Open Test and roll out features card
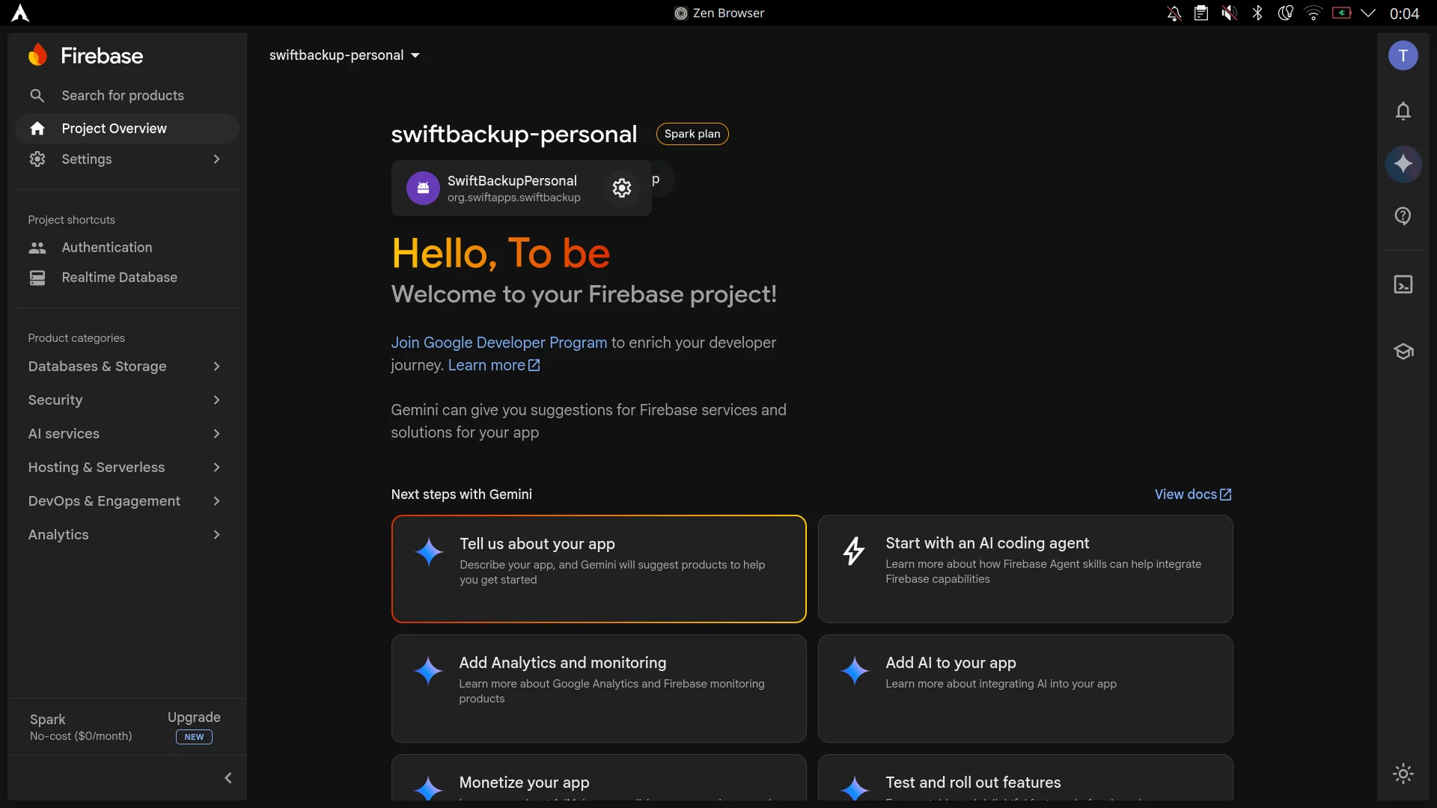Viewport: 1437px width, 808px height. point(1025,777)
